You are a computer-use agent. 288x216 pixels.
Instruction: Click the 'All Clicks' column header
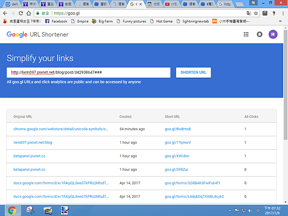251,117
